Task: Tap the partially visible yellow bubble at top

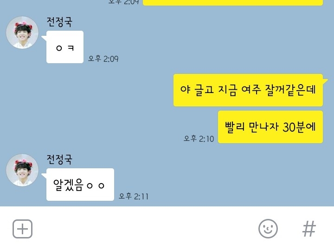Action: point(233,3)
